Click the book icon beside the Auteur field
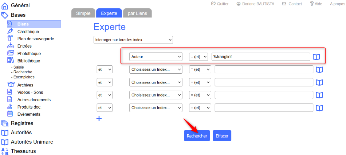The image size is (346, 155). click(x=316, y=57)
